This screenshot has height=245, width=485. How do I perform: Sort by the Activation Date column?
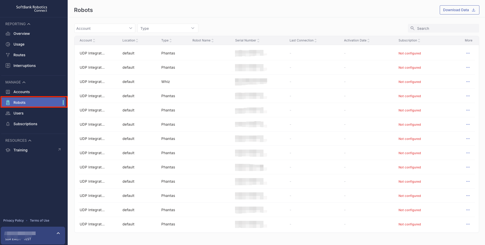point(357,40)
